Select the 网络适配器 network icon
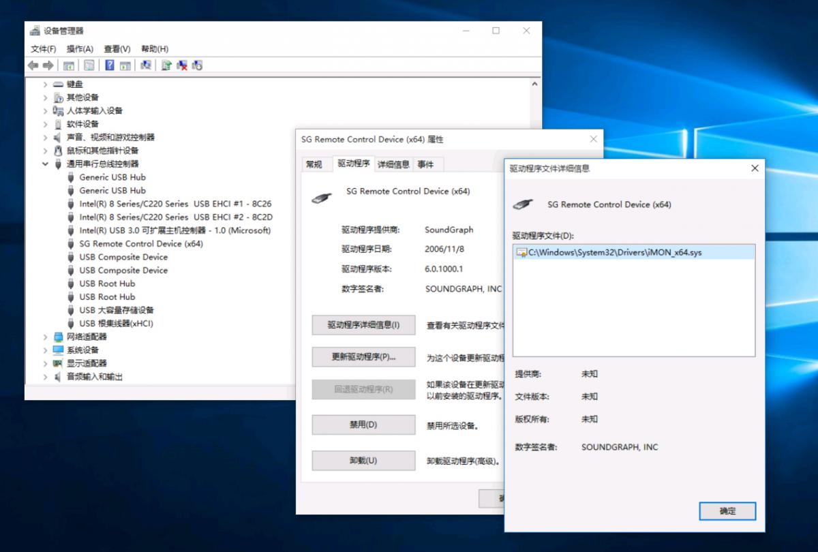The image size is (818, 552). (58, 337)
